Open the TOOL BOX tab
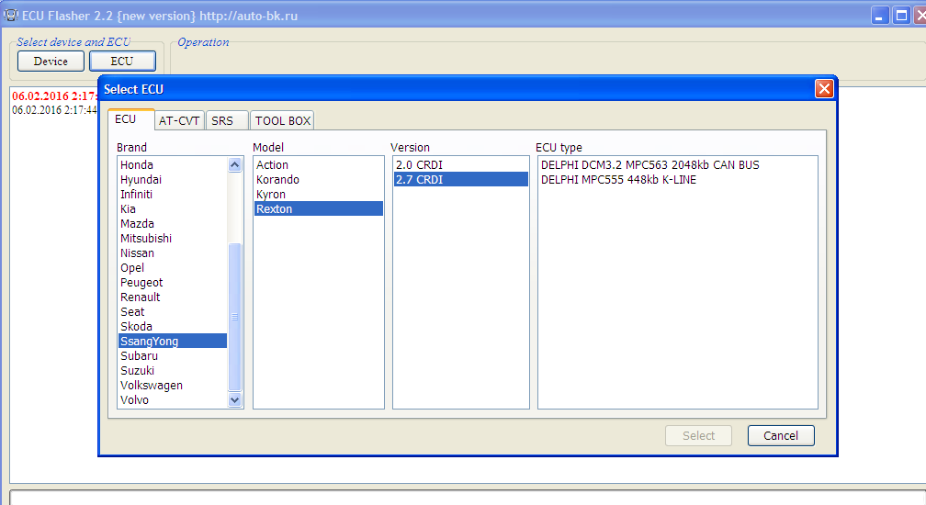This screenshot has width=926, height=505. click(x=282, y=120)
